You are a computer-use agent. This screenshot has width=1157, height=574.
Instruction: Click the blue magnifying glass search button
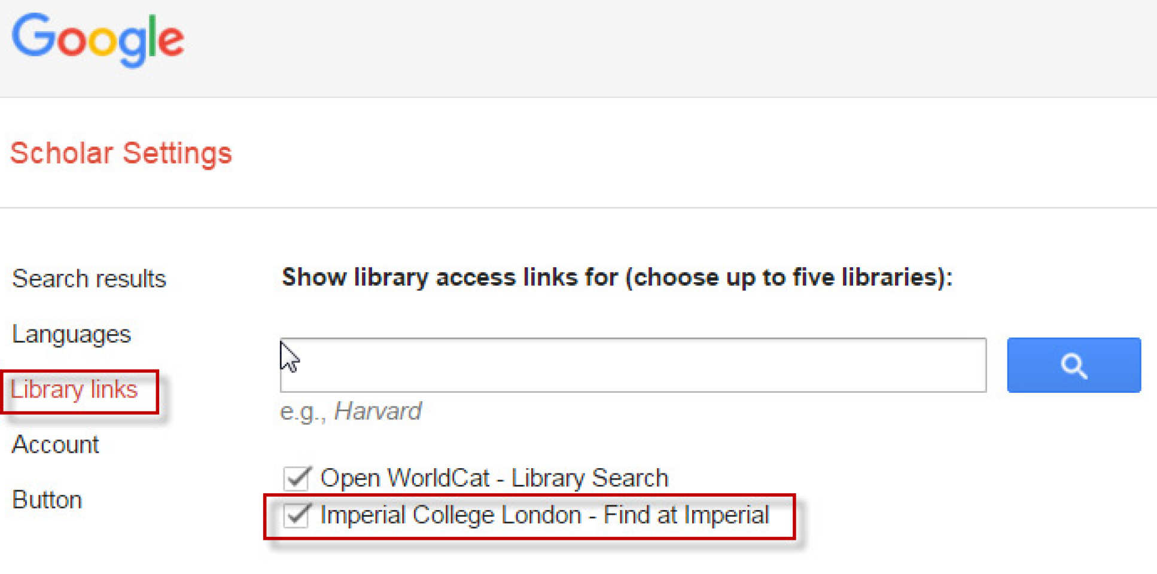(x=1073, y=365)
